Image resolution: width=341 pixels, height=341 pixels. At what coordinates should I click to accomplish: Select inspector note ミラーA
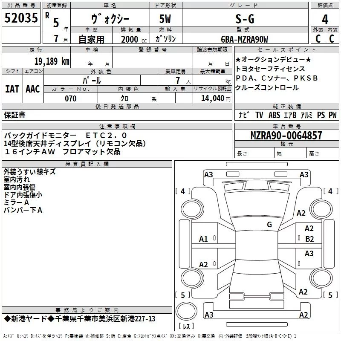(x=16, y=202)
